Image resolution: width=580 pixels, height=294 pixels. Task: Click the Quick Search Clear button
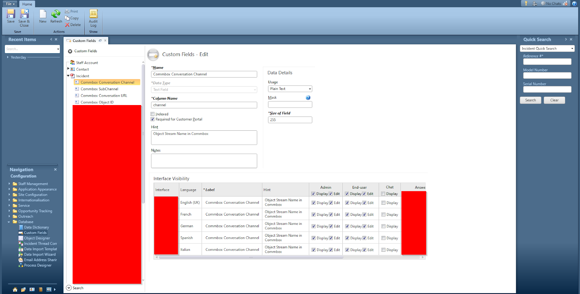(554, 100)
